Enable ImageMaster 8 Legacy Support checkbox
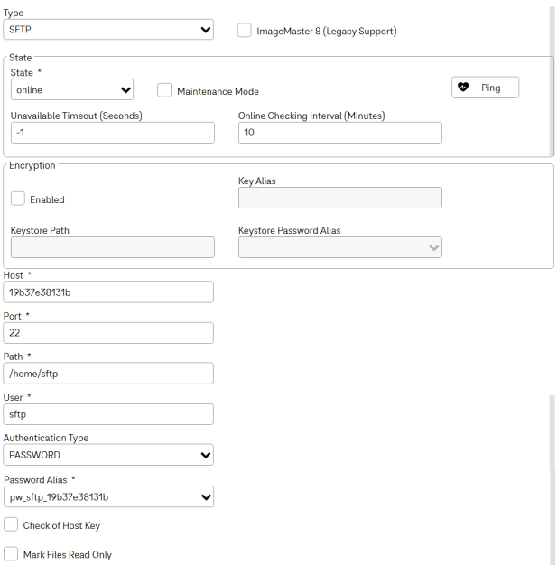The image size is (557, 565). (244, 31)
